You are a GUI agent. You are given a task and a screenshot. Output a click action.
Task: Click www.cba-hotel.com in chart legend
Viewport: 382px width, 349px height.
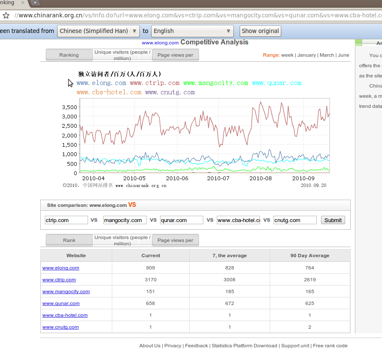(109, 93)
